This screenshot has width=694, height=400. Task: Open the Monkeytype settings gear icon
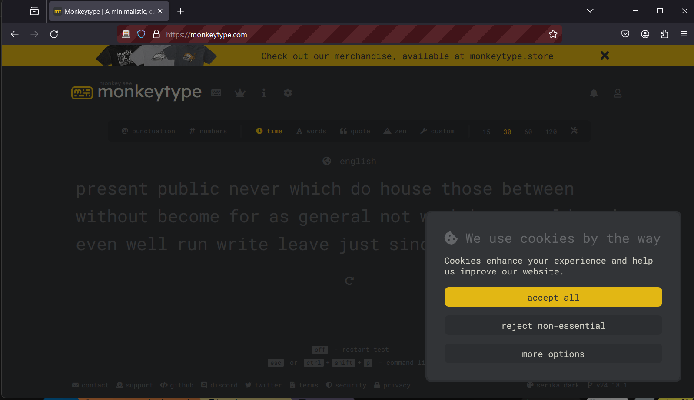click(288, 93)
